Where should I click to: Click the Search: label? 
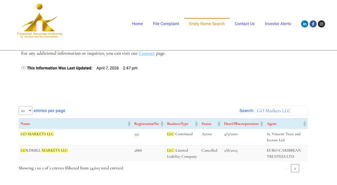[x=247, y=110]
